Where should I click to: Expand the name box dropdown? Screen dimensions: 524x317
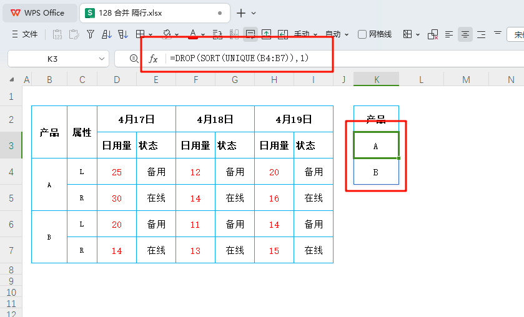click(102, 59)
